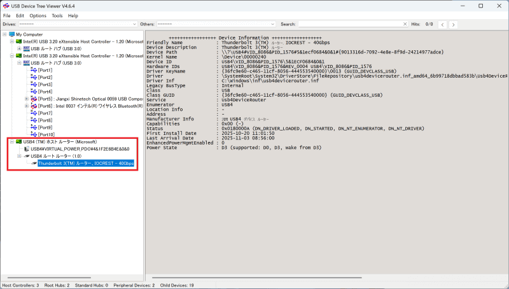Click VIRTUAL_POWER_PDO device icon
This screenshot has height=289, width=509.
(x=27, y=149)
